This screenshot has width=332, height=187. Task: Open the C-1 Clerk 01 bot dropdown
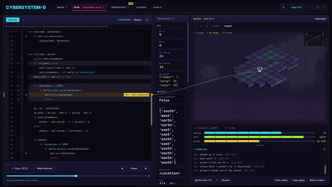(x=211, y=128)
